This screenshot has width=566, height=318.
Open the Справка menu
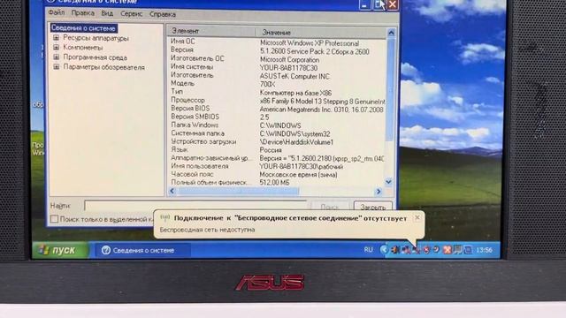[x=163, y=14]
